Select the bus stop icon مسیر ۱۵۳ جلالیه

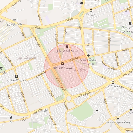click(16, 76)
